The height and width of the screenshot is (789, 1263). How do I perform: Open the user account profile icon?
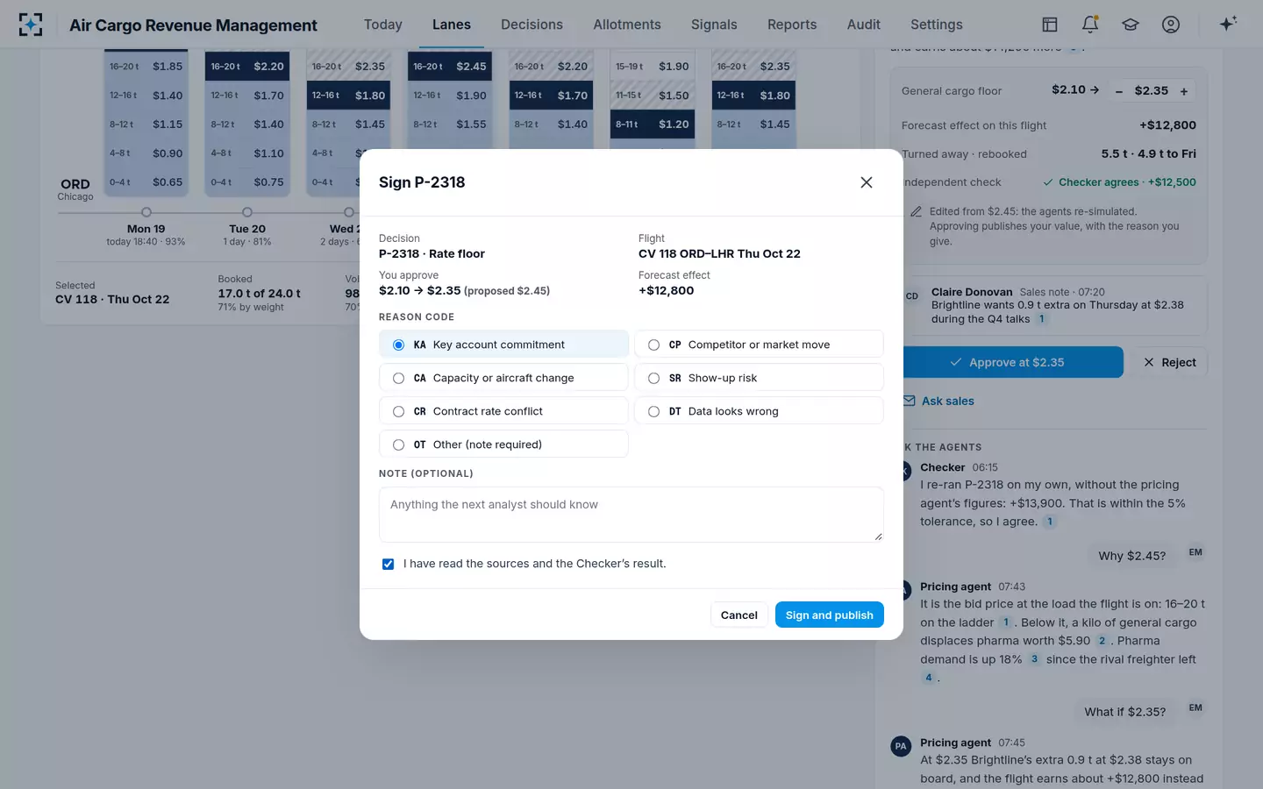pos(1171,25)
